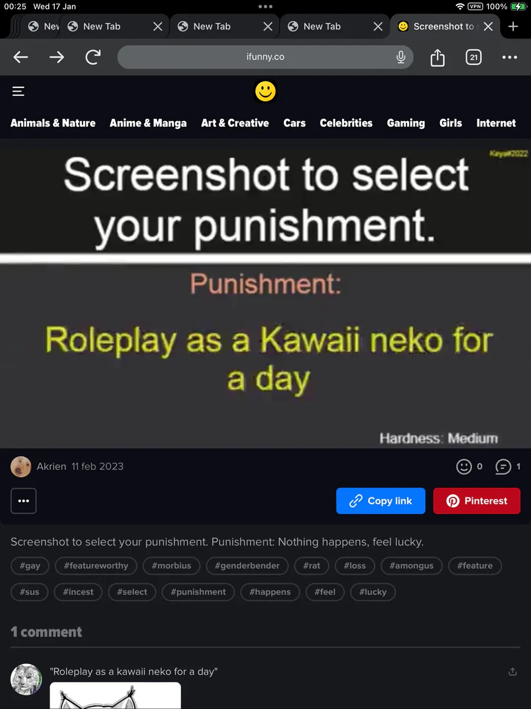Screen dimensions: 531x709
Task: Share the comment using its share icon
Action: (x=513, y=671)
